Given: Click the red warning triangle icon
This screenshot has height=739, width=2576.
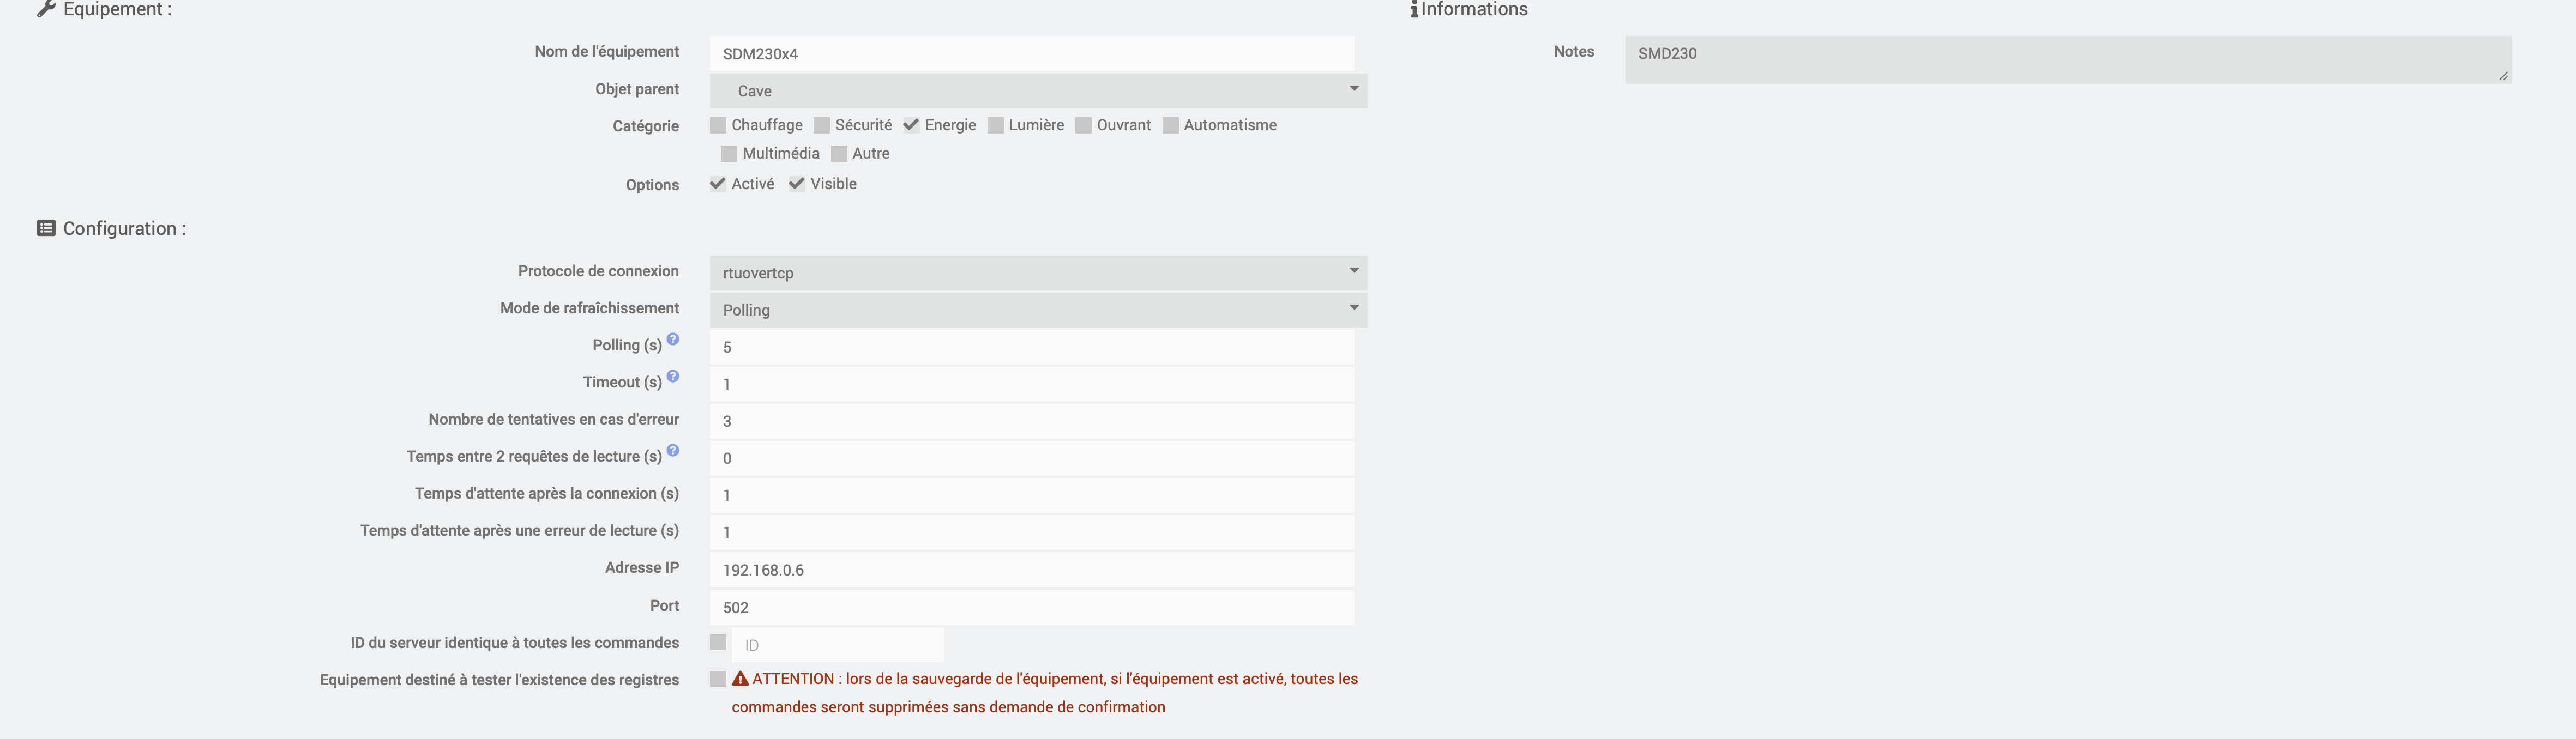Looking at the screenshot, I should tap(740, 679).
